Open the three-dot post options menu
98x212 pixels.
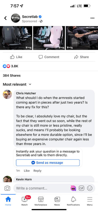pos(92,18)
